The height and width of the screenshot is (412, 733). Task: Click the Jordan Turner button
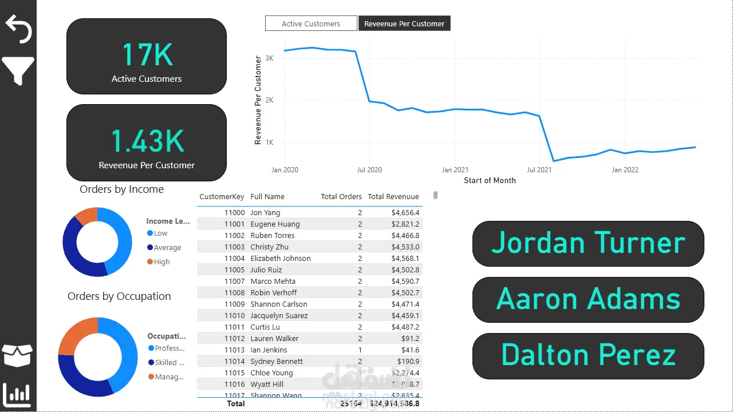[x=588, y=244]
